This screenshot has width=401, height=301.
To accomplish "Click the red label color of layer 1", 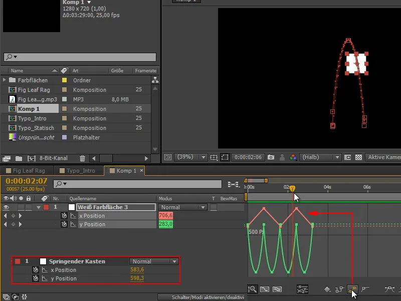I will coord(46,207).
